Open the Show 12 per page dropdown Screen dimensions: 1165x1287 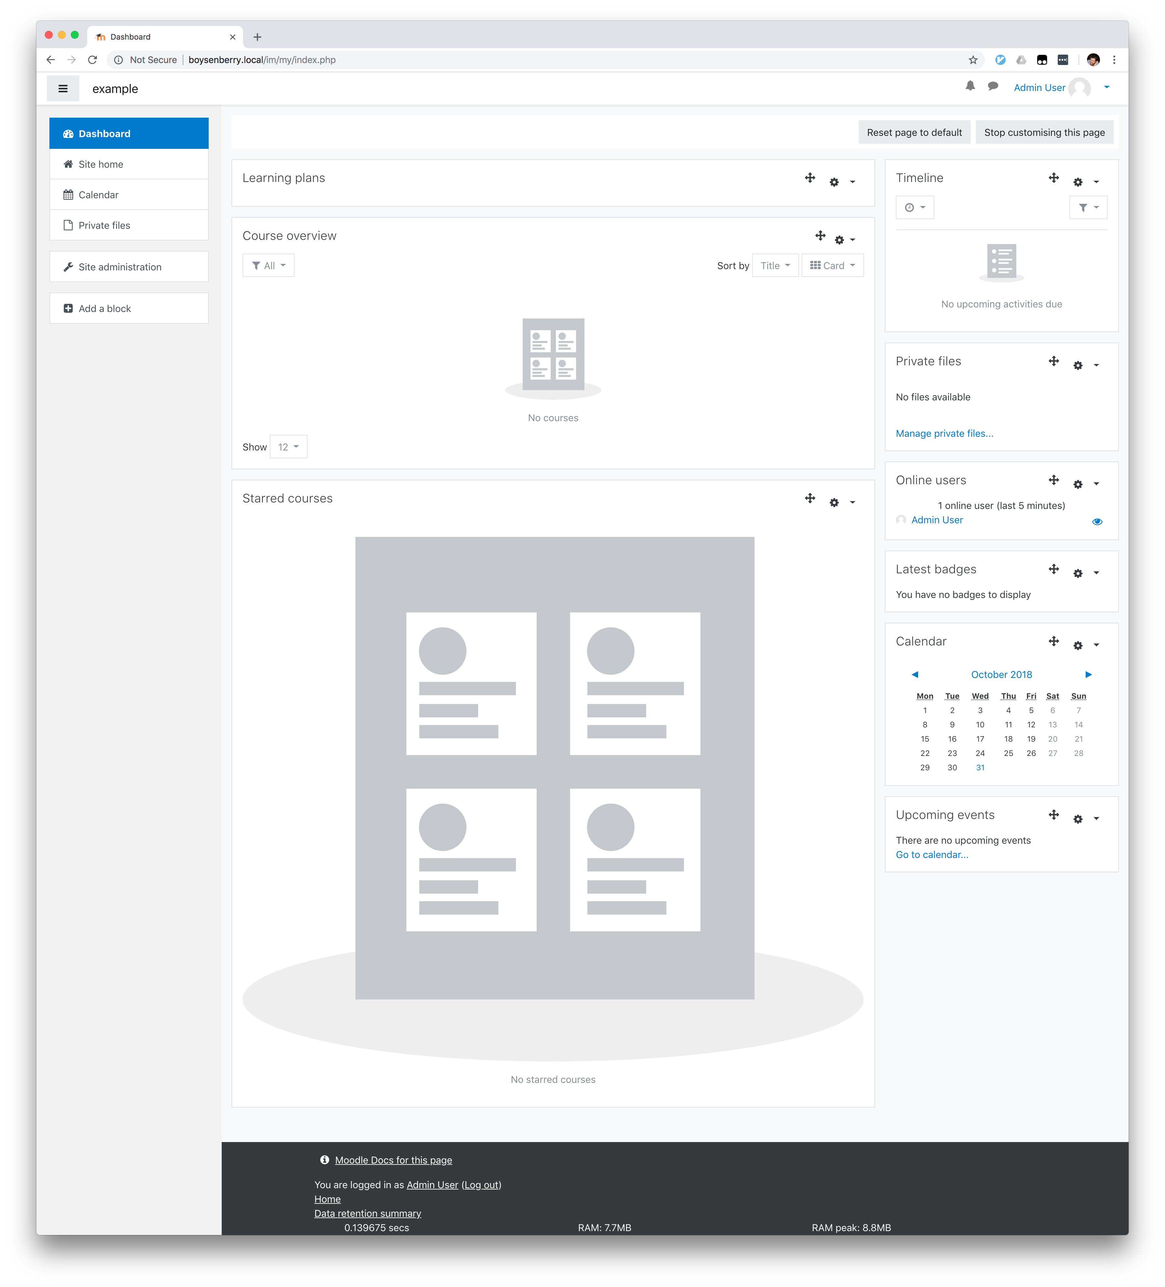[x=288, y=447]
